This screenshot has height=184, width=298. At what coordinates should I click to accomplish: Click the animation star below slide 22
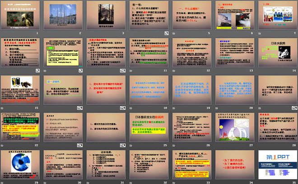pyautogui.click(x=2, y=145)
